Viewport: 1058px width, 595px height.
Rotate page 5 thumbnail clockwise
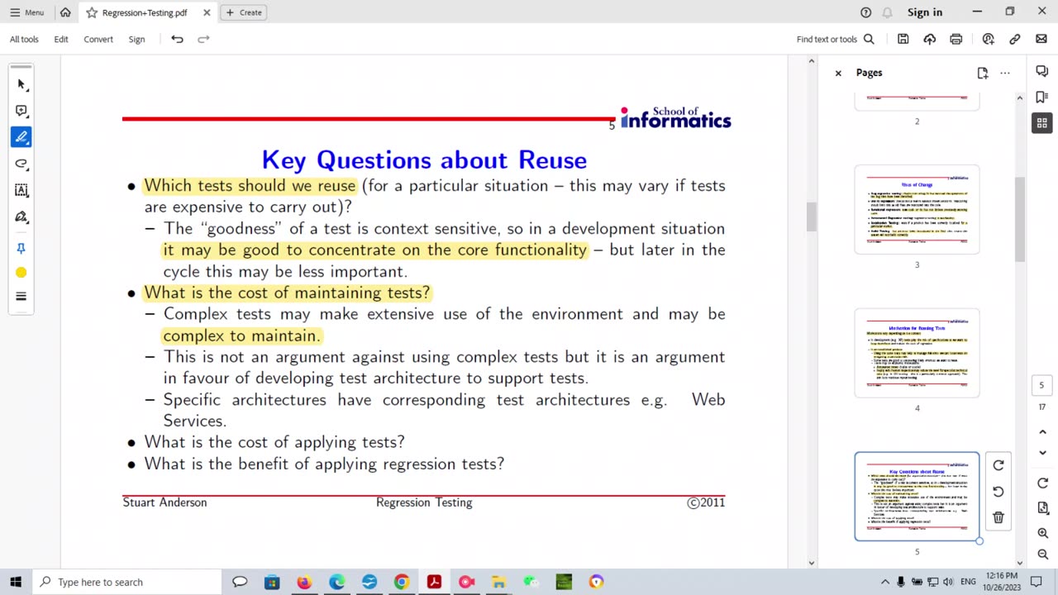pos(998,465)
